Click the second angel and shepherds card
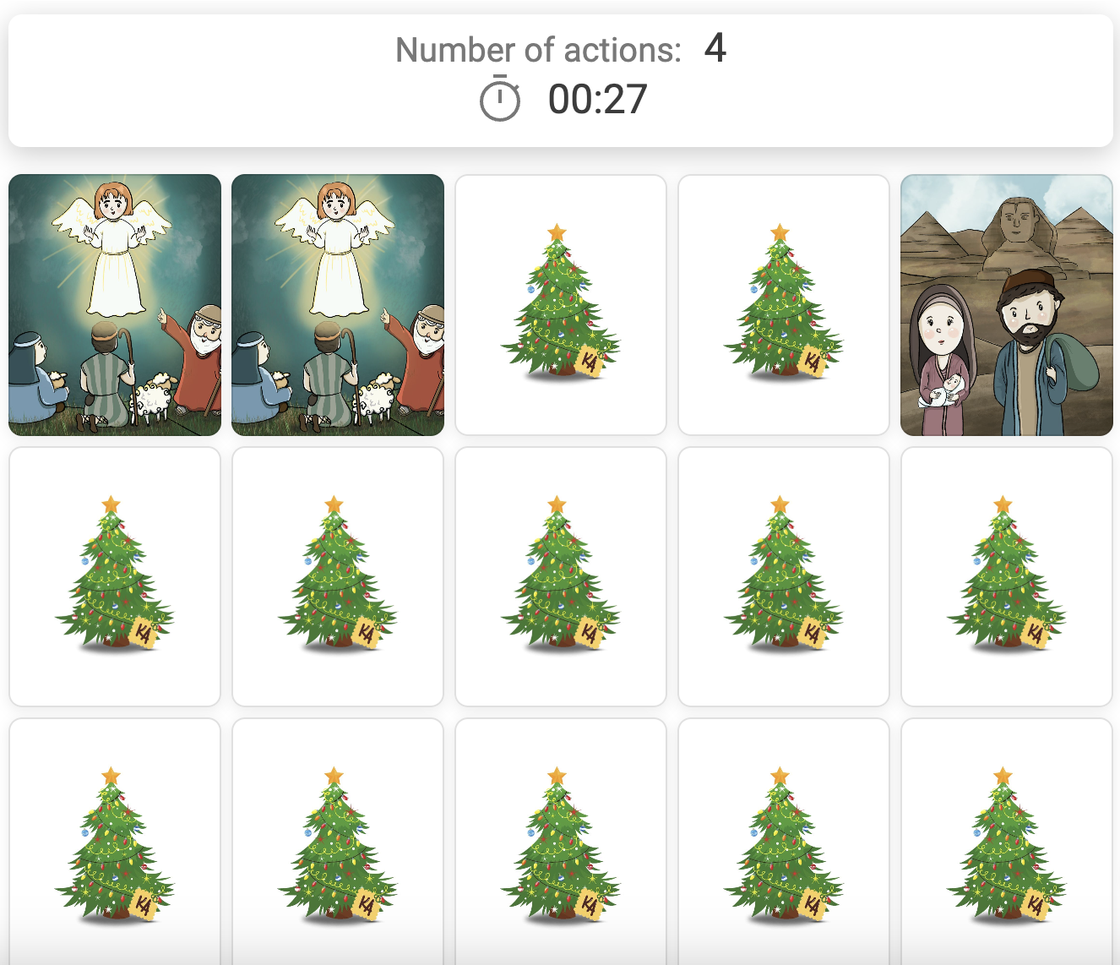Screen dimensions: 1120x965 (x=338, y=305)
